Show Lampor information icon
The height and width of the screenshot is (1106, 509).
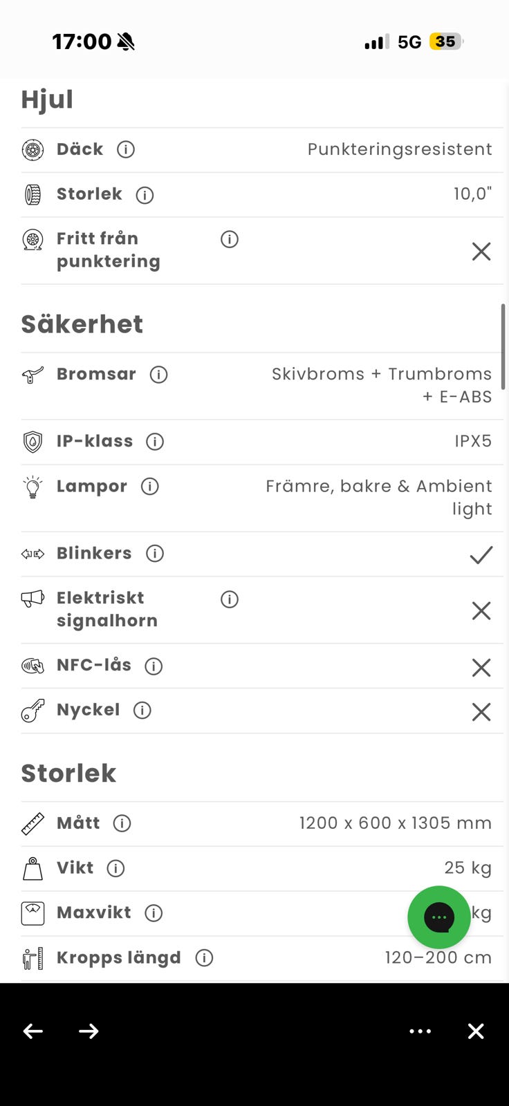150,487
